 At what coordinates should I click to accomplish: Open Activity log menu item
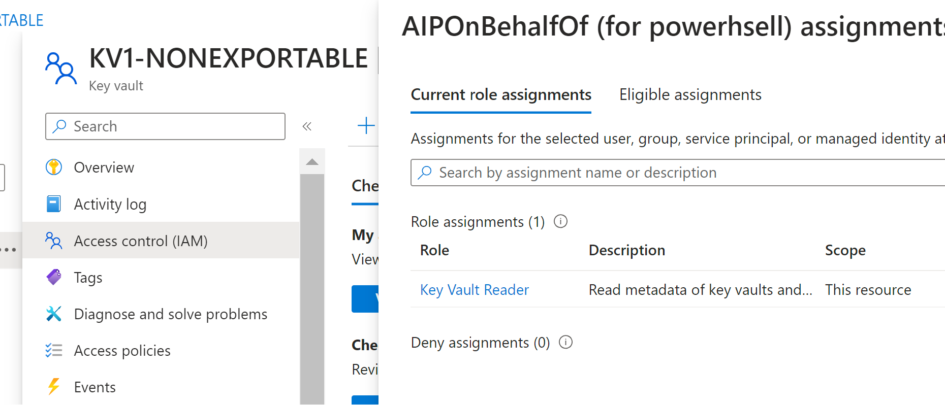tap(110, 205)
